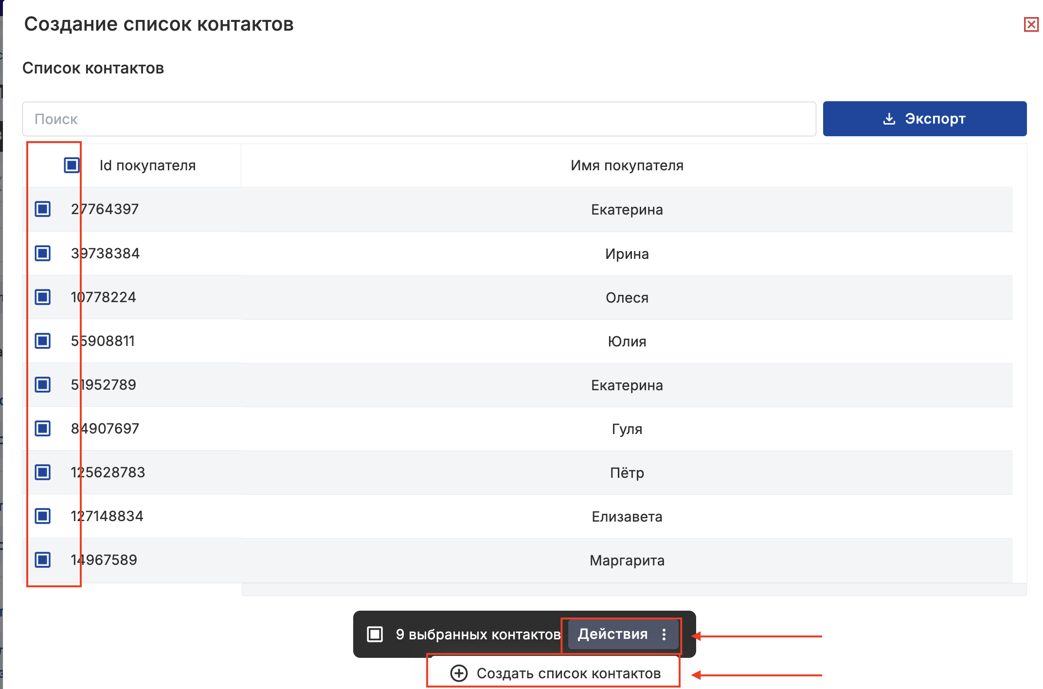Click the Id value 39738384
The image size is (1043, 689).
point(105,253)
